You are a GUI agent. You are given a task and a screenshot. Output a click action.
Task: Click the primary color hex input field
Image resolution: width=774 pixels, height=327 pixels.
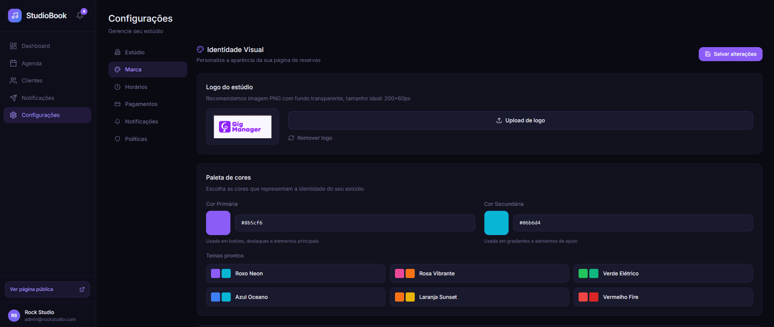tap(354, 223)
